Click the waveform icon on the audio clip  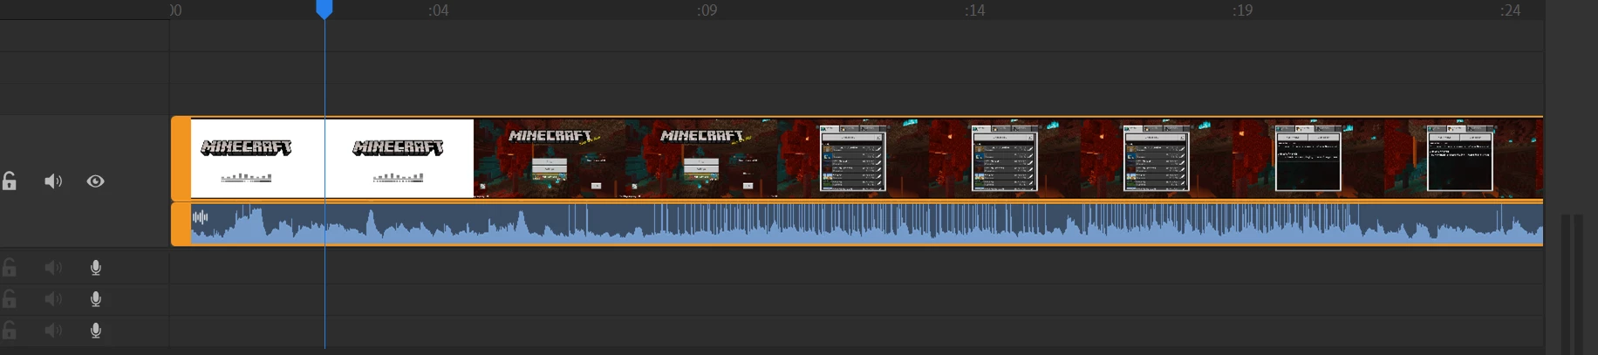pos(201,217)
